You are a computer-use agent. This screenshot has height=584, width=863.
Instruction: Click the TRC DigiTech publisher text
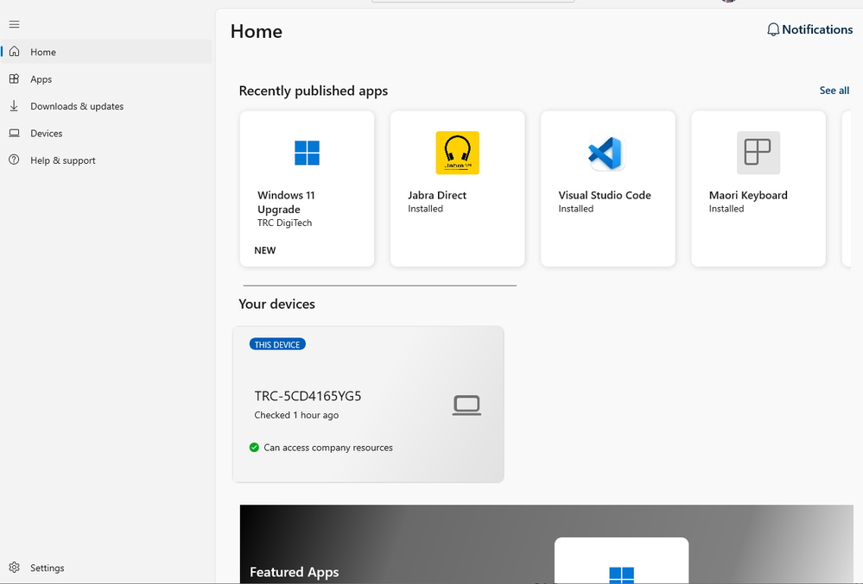point(284,223)
